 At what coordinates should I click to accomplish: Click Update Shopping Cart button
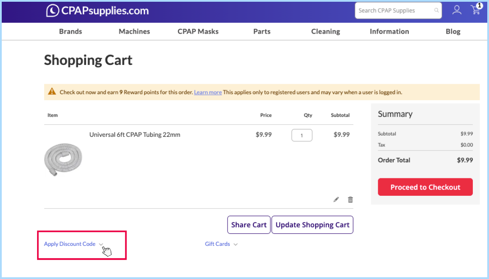(x=312, y=225)
